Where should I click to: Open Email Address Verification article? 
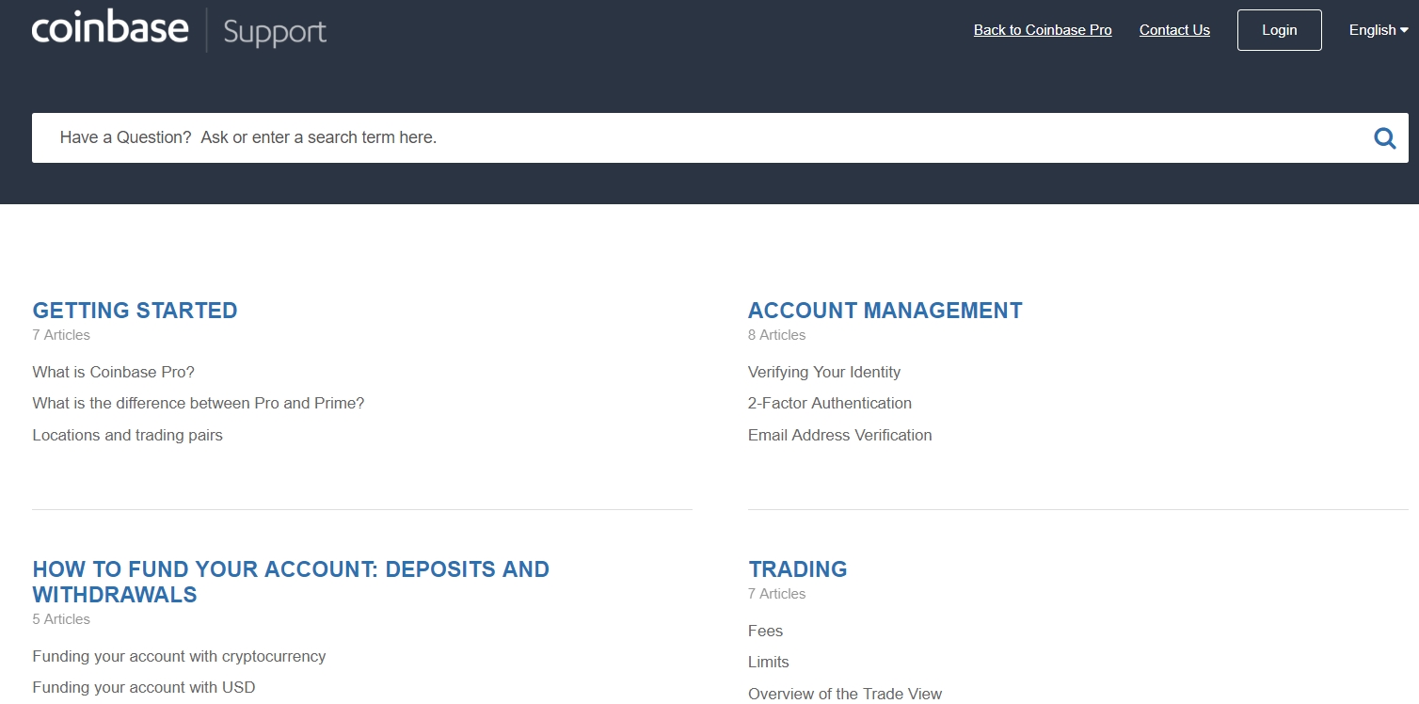(x=840, y=435)
